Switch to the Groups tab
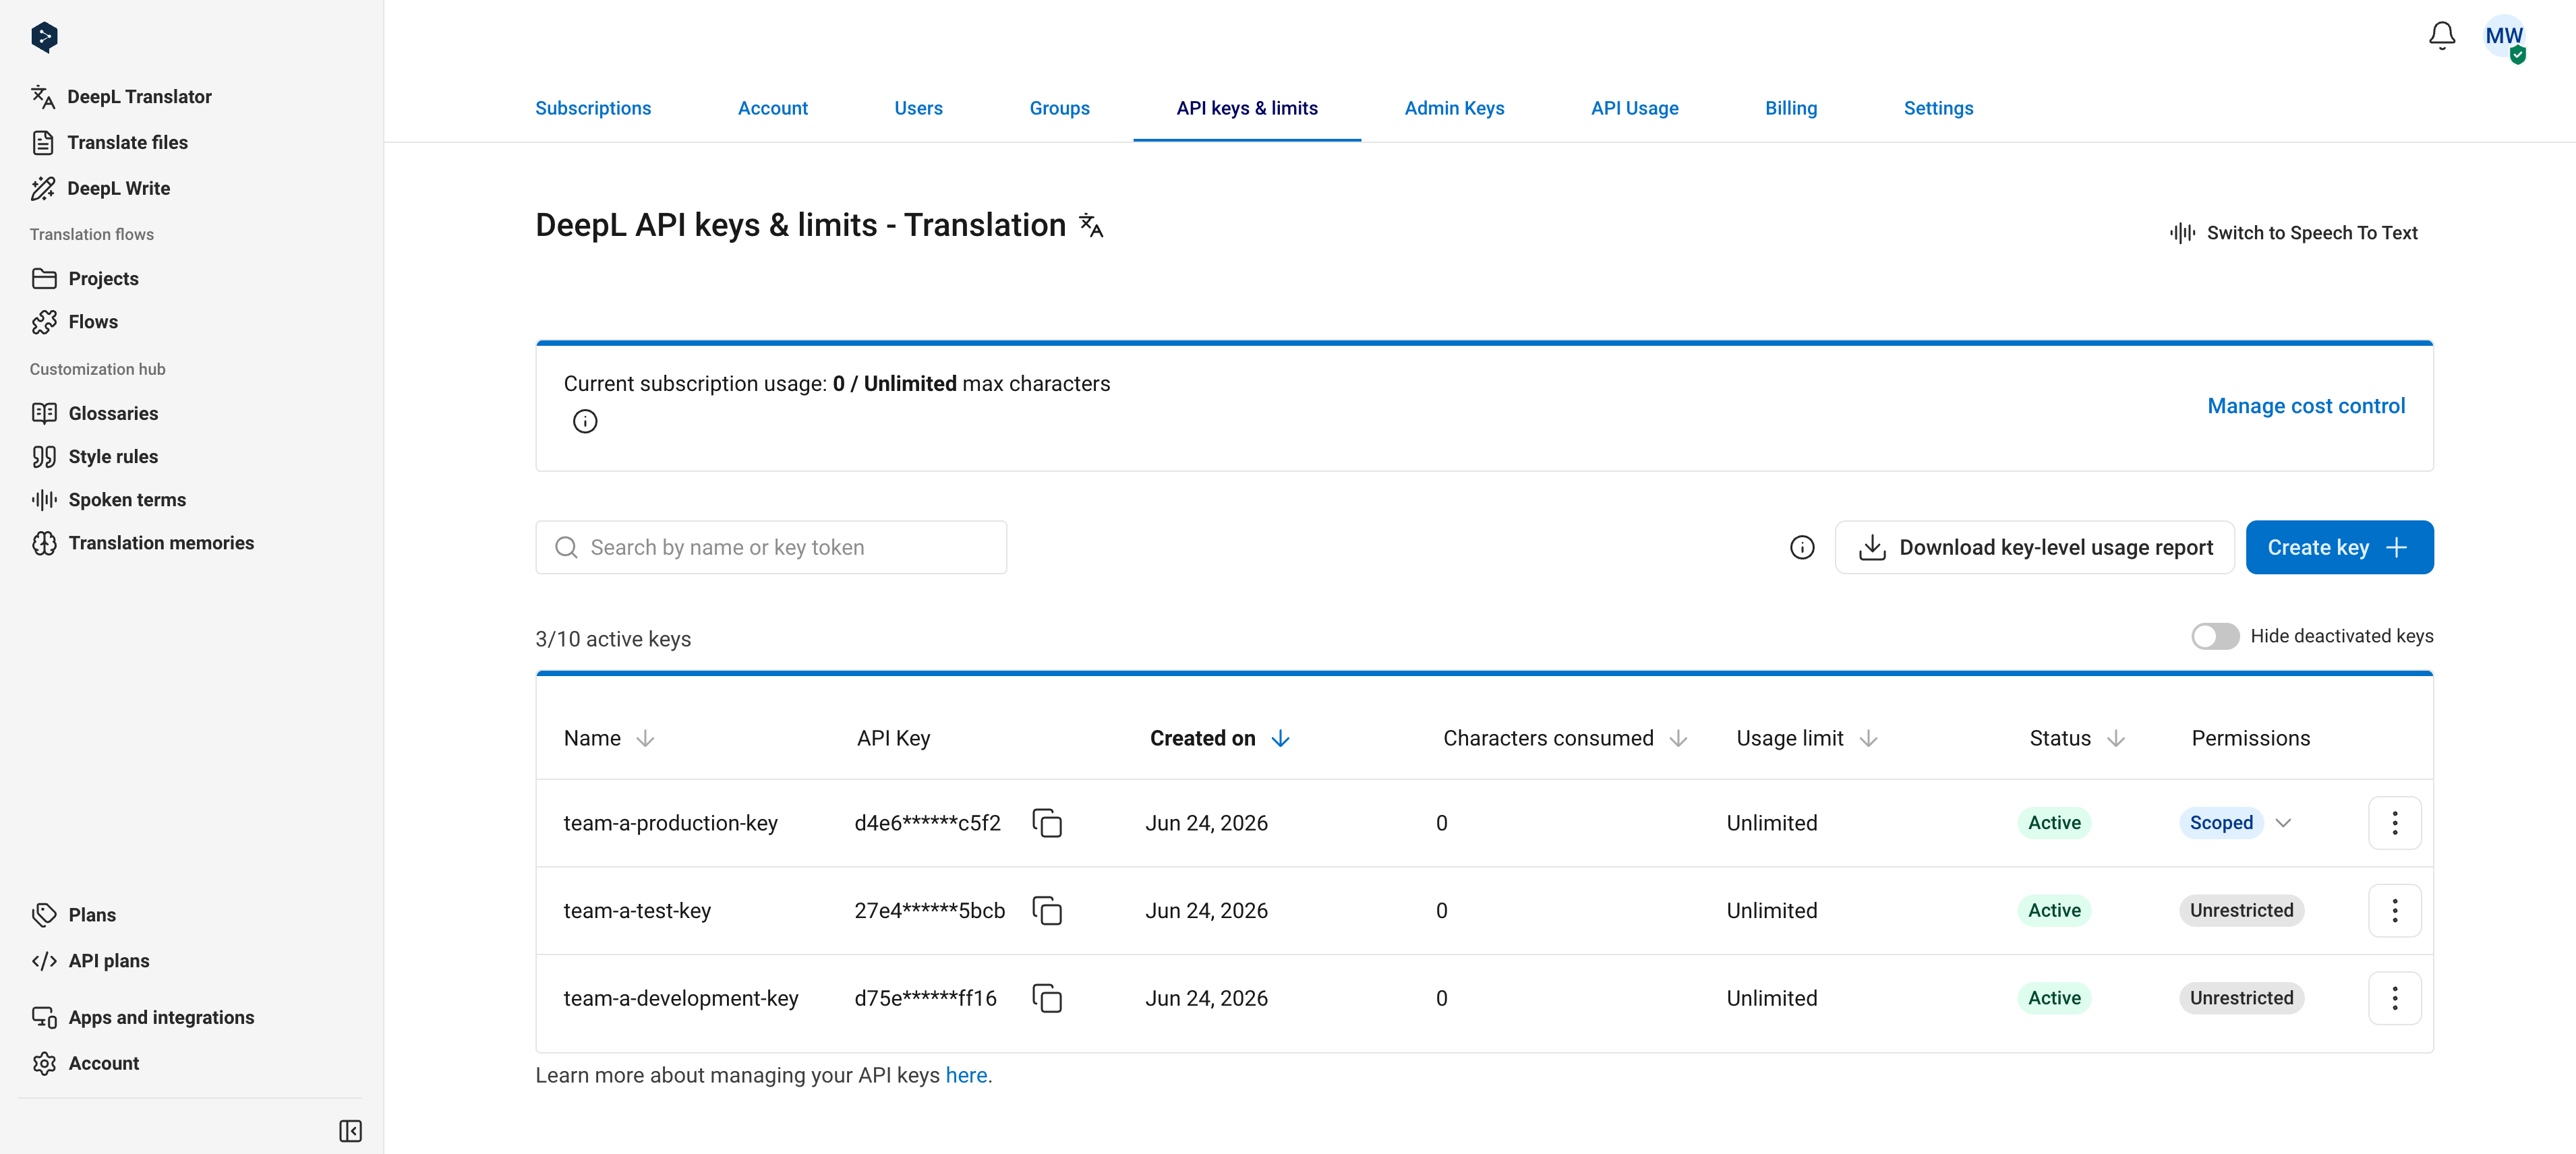2576x1154 pixels. [x=1059, y=108]
